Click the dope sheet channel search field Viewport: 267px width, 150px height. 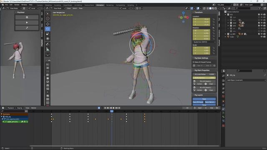[x=13, y=111]
